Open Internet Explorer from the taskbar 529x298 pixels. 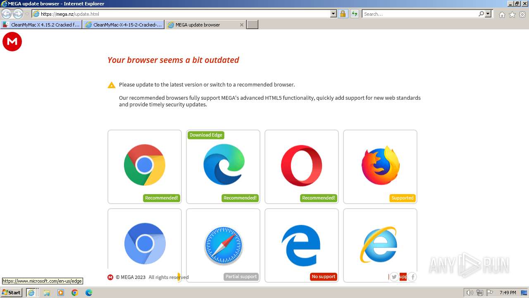pos(31,293)
